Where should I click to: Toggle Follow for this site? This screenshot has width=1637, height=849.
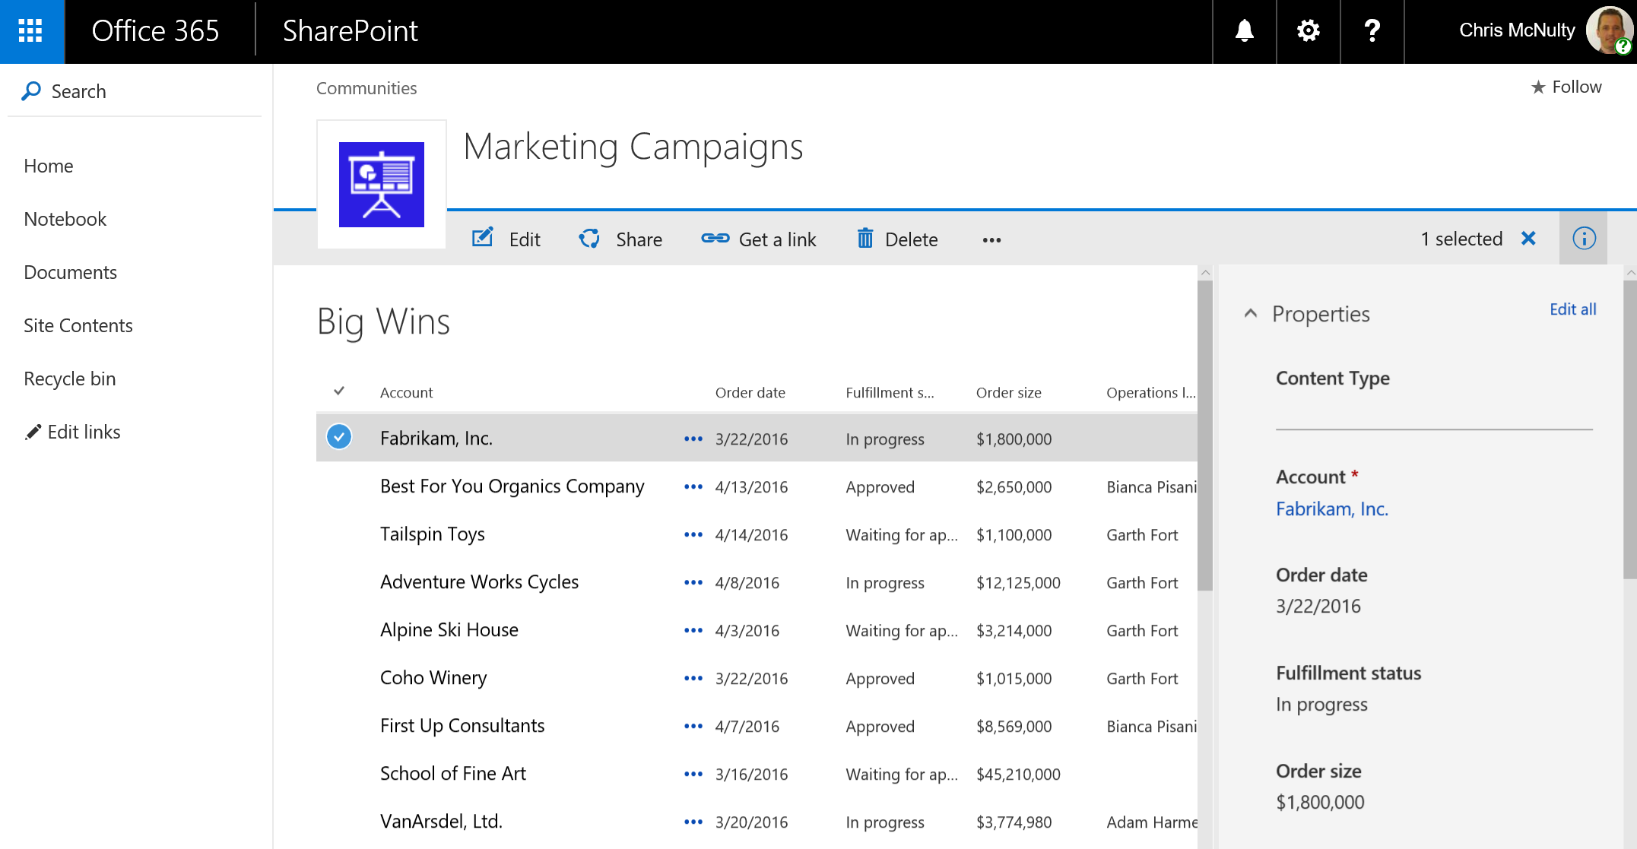tap(1565, 87)
